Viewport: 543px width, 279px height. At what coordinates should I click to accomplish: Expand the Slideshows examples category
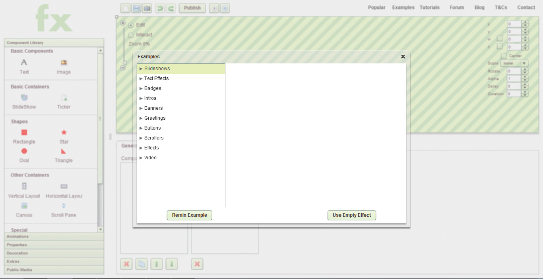(x=141, y=69)
